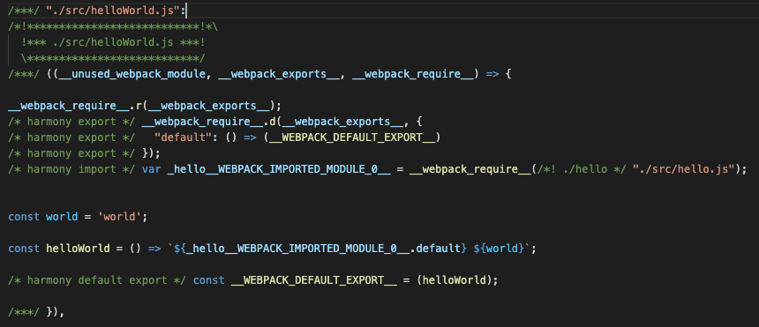Click the closing /***/ }), line
Viewport: 759px width, 327px height.
coord(36,312)
